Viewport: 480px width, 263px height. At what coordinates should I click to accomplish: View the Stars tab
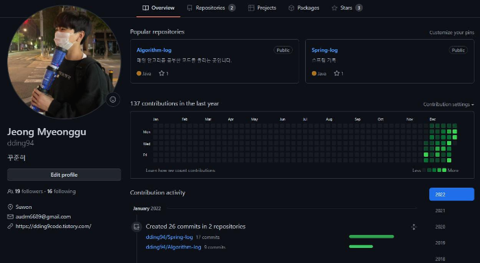[x=347, y=8]
